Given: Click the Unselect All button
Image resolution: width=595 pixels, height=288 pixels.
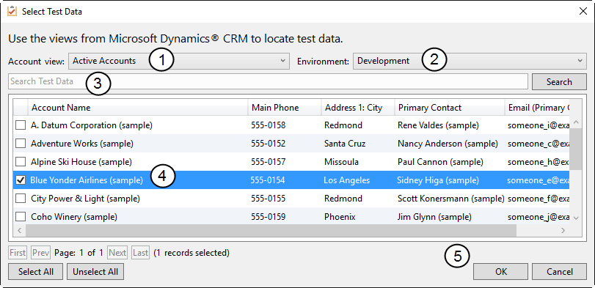Looking at the screenshot, I should (95, 272).
